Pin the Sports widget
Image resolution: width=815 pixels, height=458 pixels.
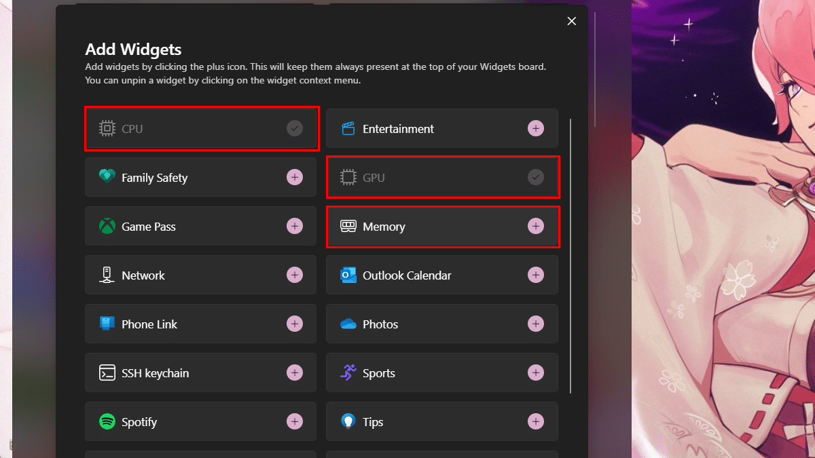click(536, 373)
